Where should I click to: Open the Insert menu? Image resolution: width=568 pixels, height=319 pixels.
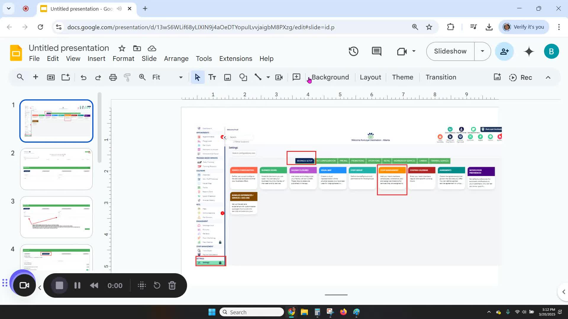click(96, 59)
